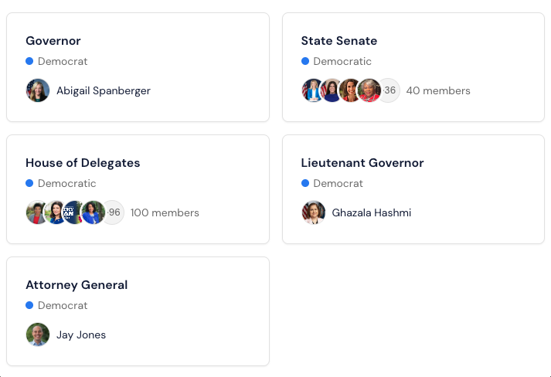
Task: Select the Lieutenant Governor heading
Action: point(362,163)
